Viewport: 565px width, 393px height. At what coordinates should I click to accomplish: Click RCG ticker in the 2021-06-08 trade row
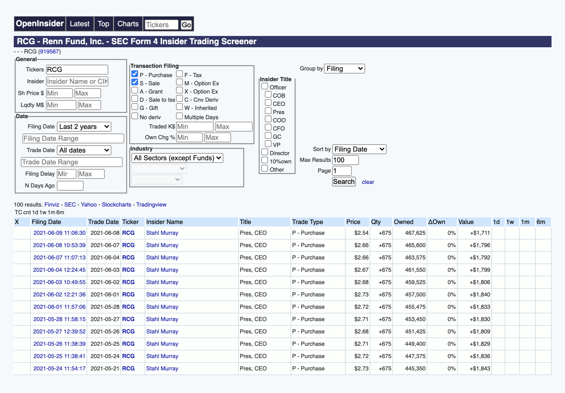pyautogui.click(x=128, y=233)
